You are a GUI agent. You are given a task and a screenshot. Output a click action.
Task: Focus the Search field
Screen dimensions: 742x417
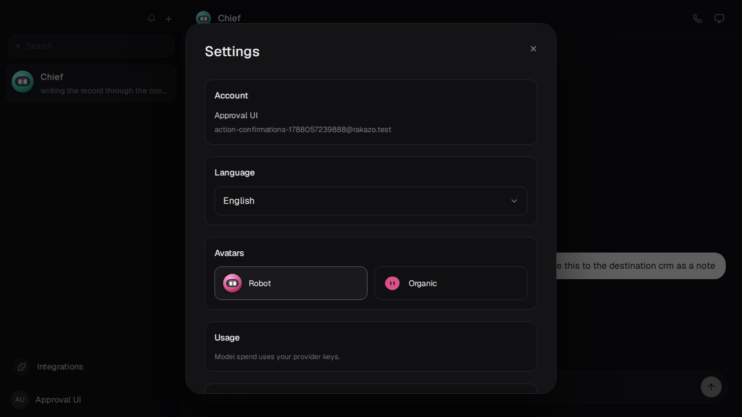[x=92, y=46]
